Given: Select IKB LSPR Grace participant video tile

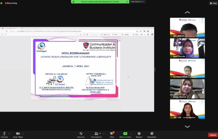Looking at the screenshot, I should [x=187, y=109].
